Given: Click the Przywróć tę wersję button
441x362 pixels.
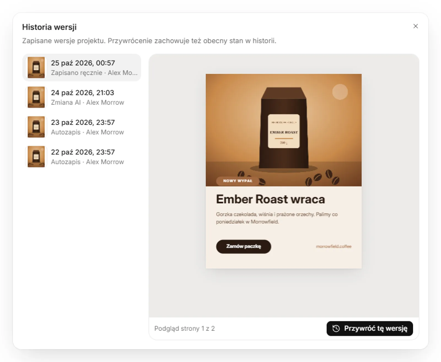Looking at the screenshot, I should (x=370, y=328).
